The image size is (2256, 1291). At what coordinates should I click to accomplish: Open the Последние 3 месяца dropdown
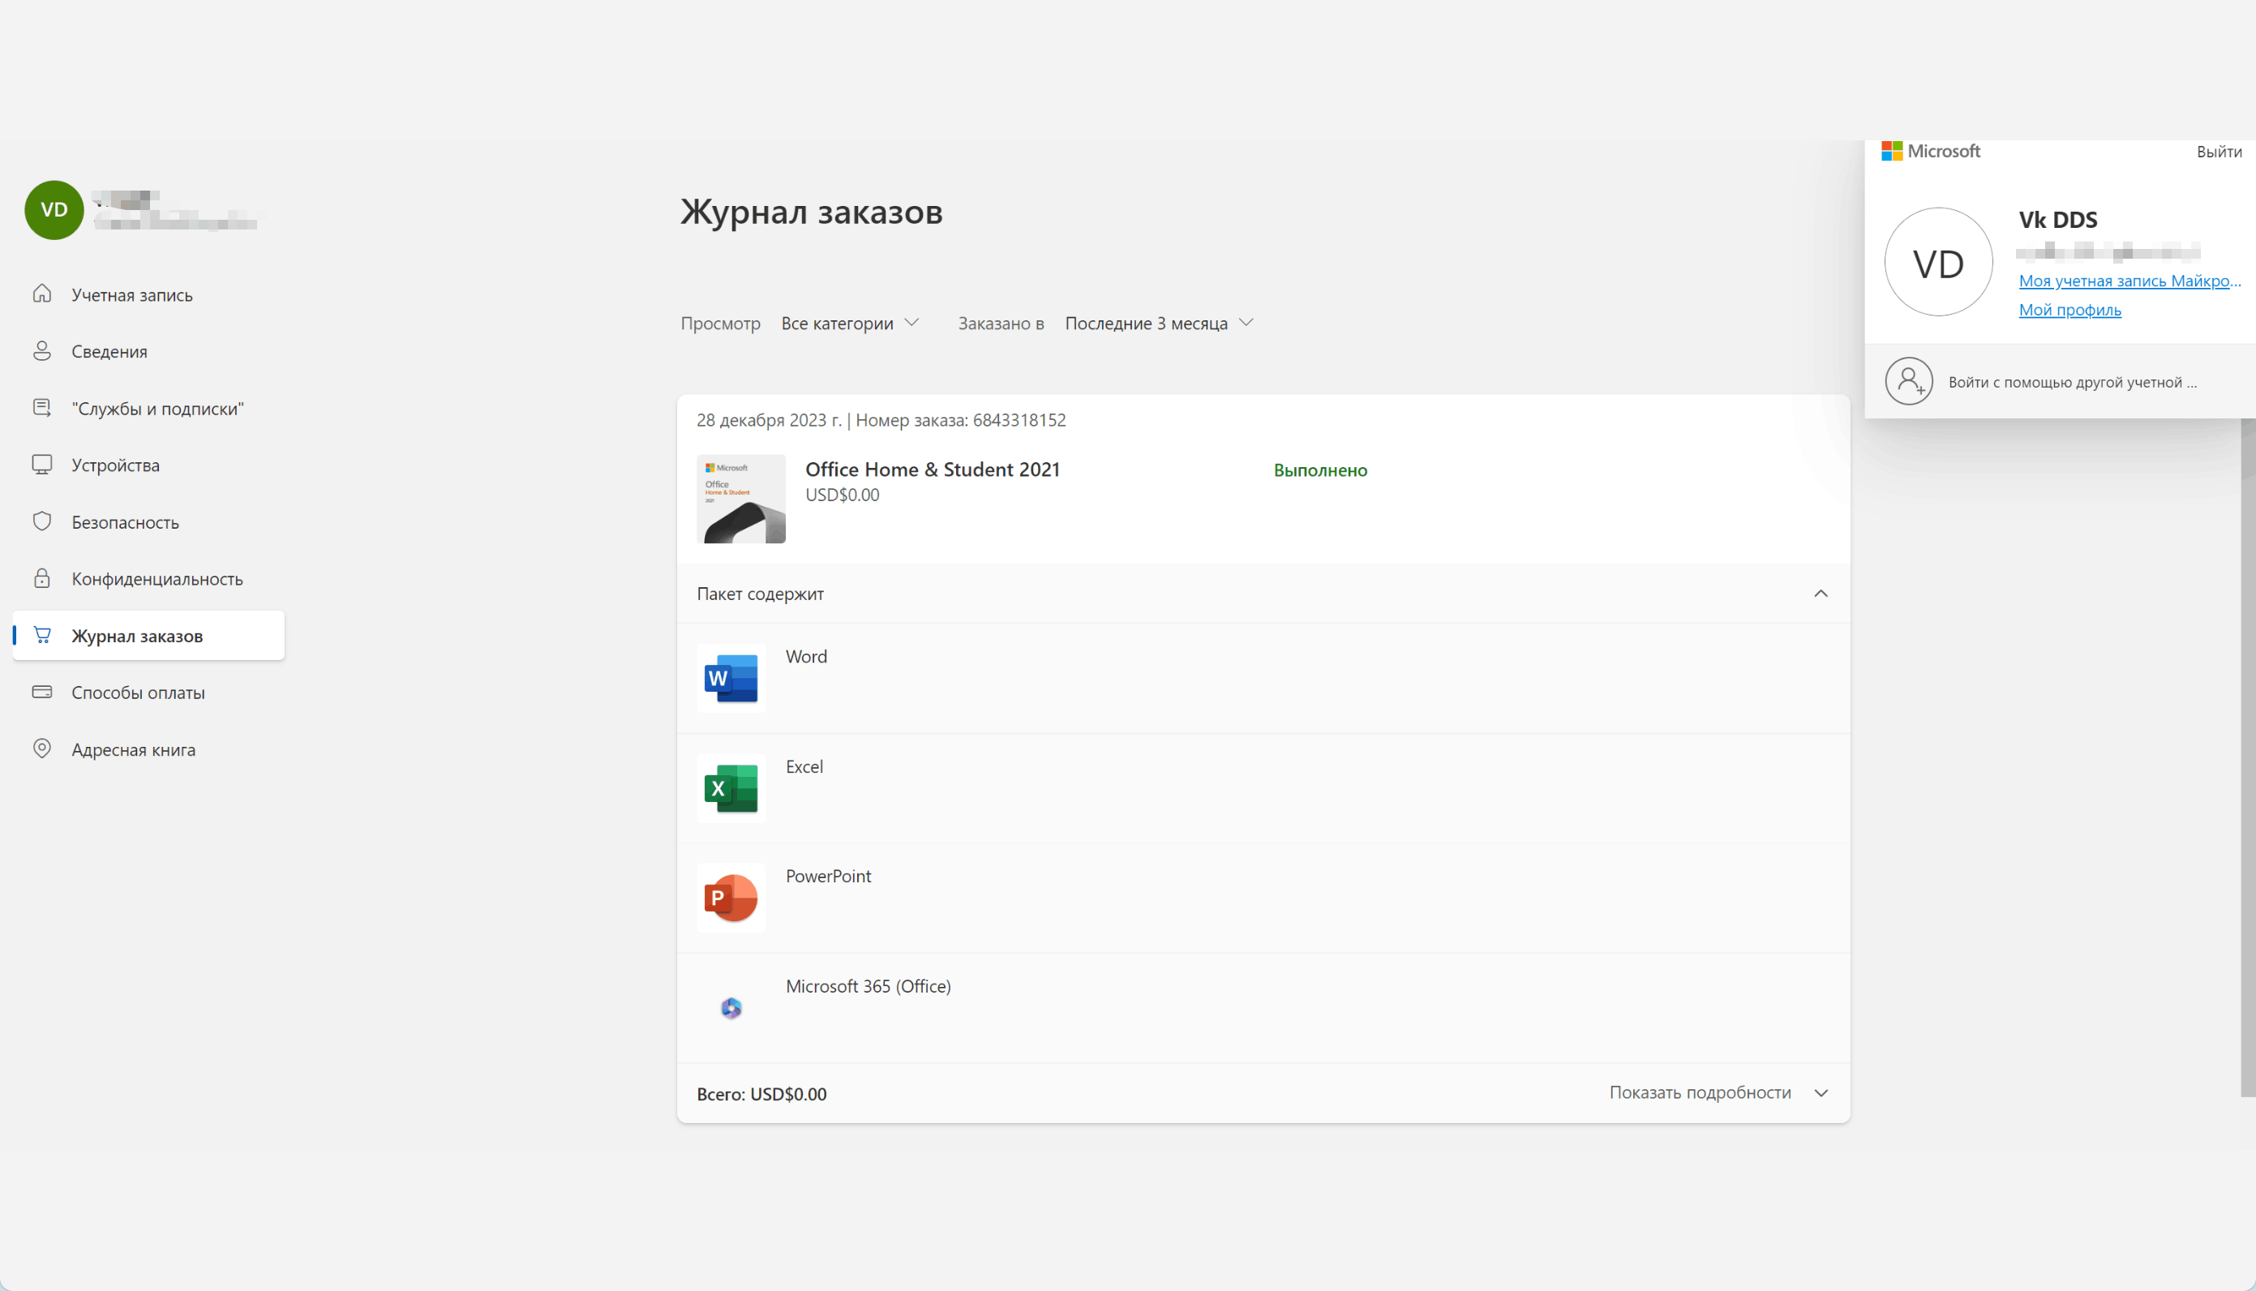[1159, 324]
